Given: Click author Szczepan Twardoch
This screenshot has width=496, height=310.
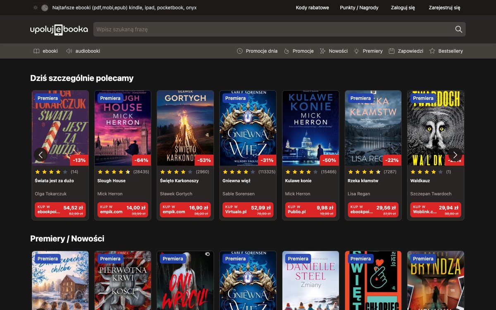Looking at the screenshot, I should coord(431,194).
